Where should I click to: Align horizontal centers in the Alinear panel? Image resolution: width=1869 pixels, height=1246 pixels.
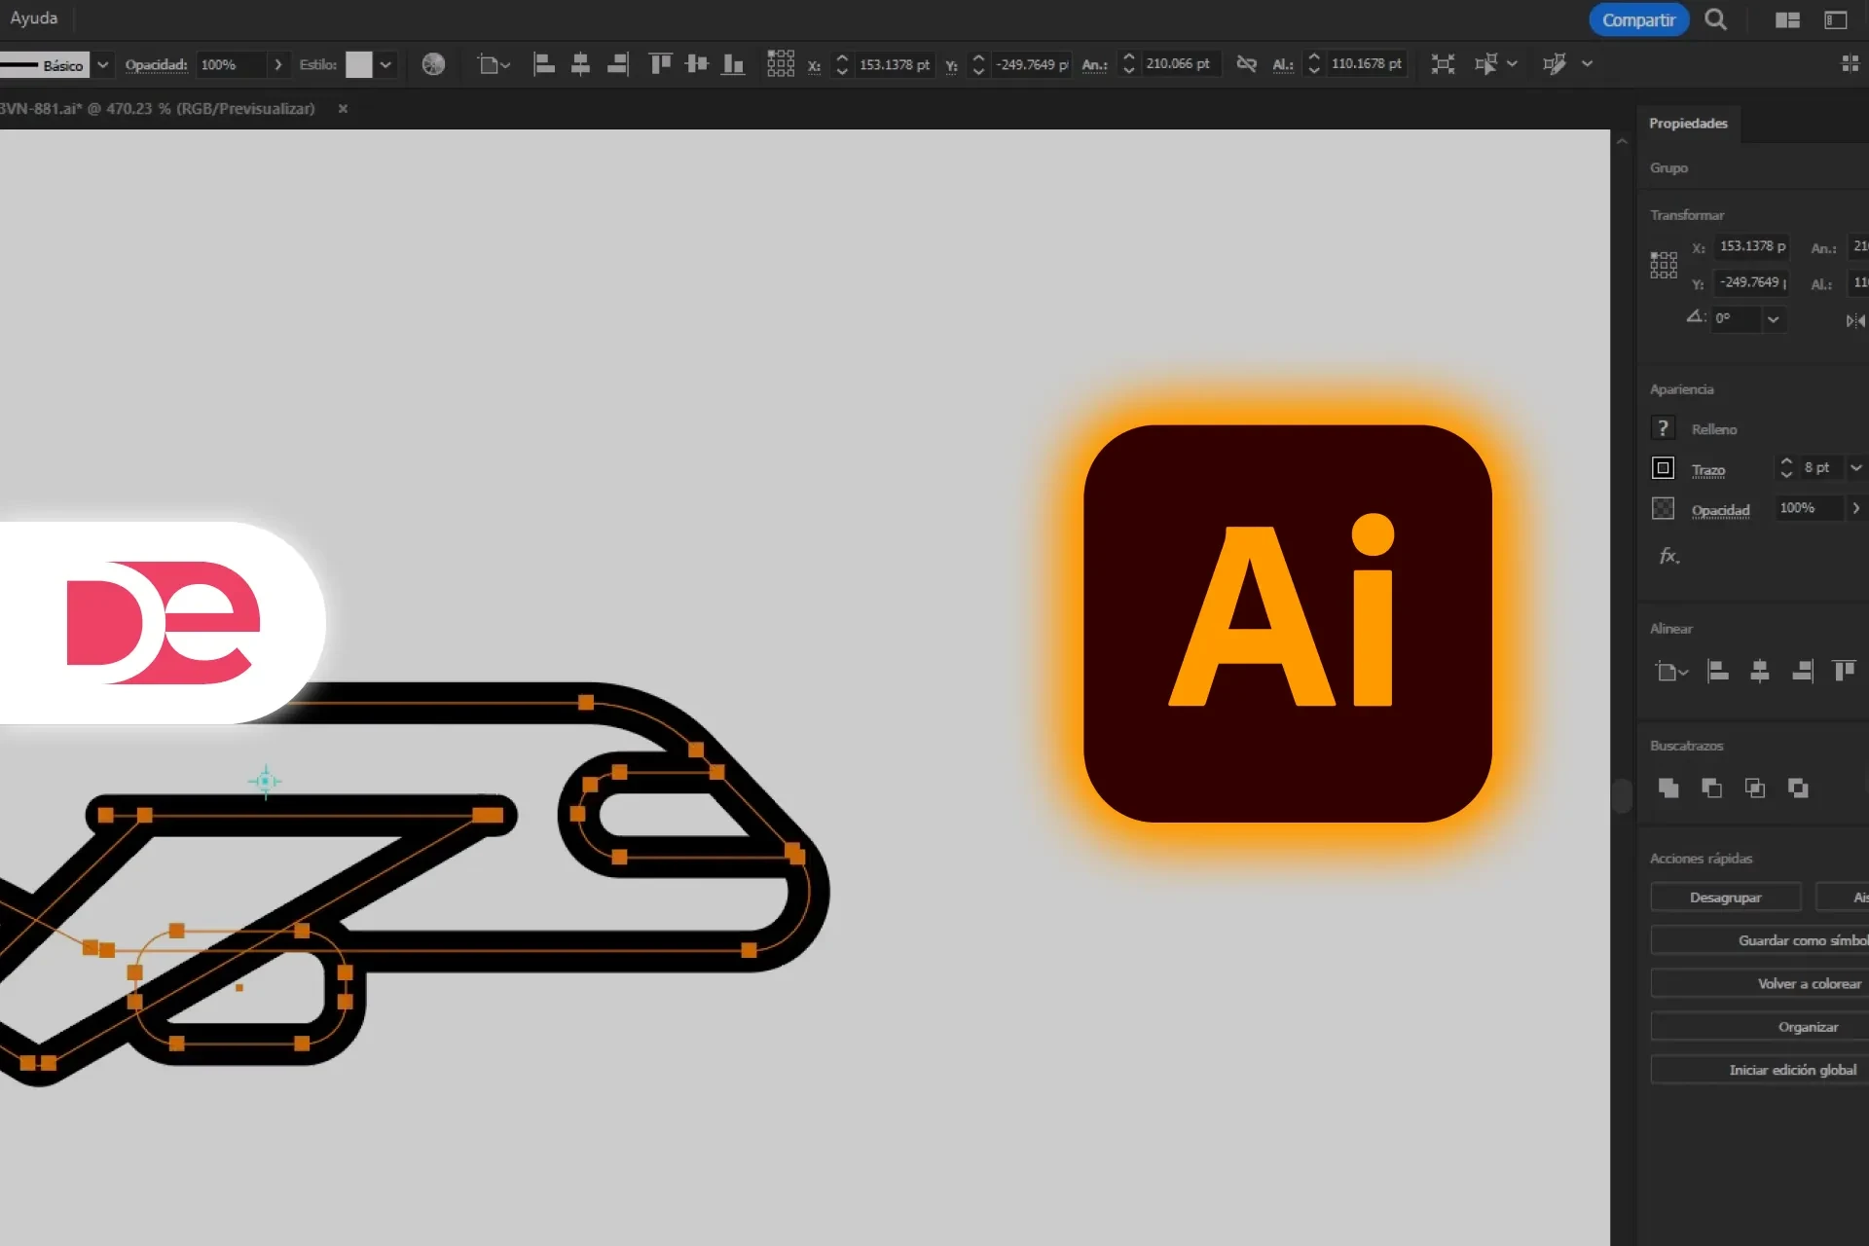click(x=1760, y=671)
